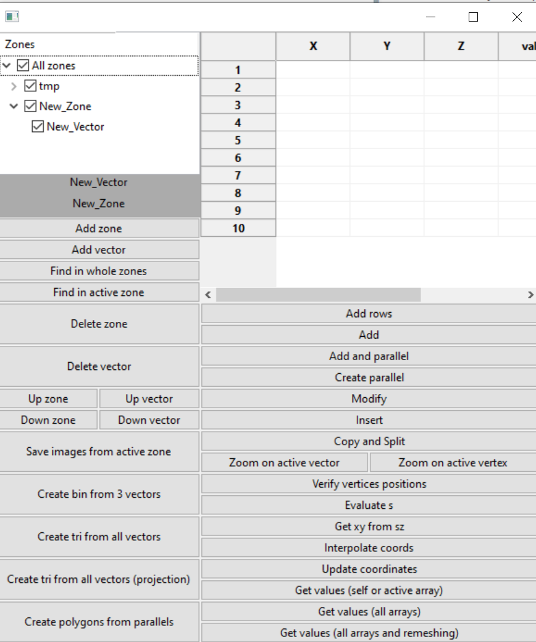Toggle the All zones checkbox

(23, 65)
